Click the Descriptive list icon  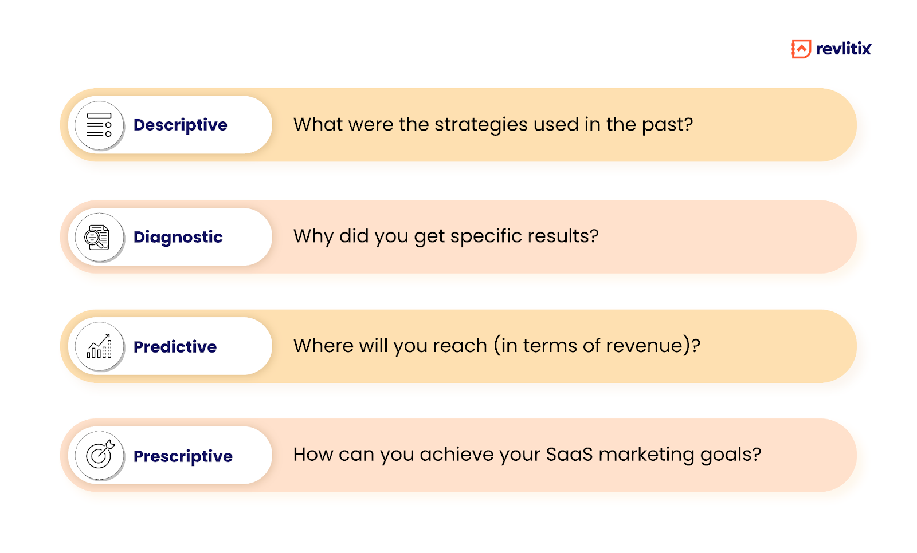pyautogui.click(x=99, y=125)
